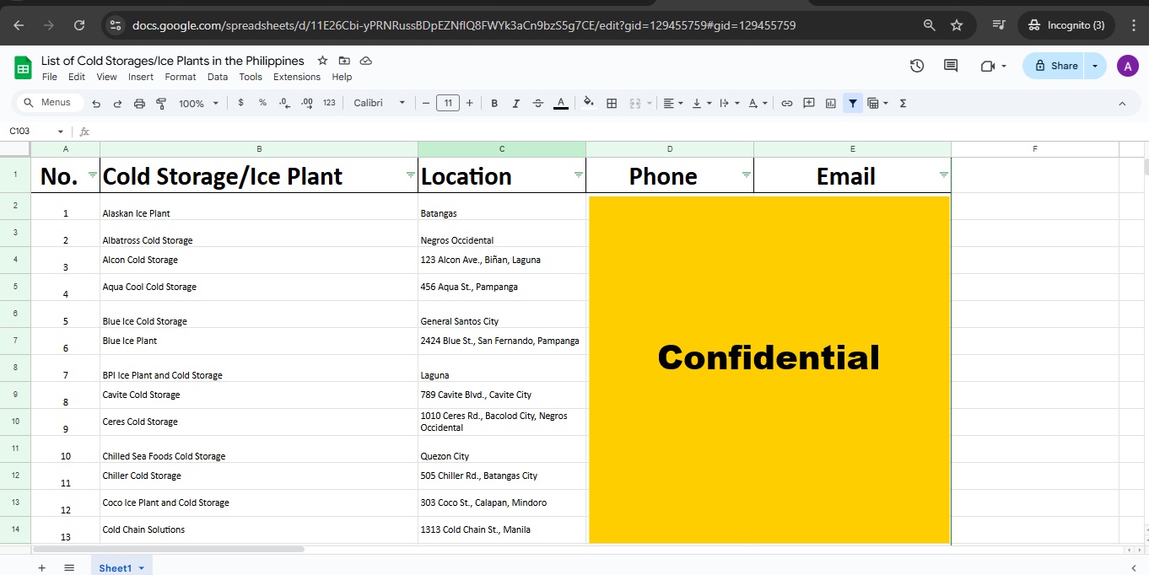
Task: Click the insert chart icon
Action: click(x=831, y=104)
